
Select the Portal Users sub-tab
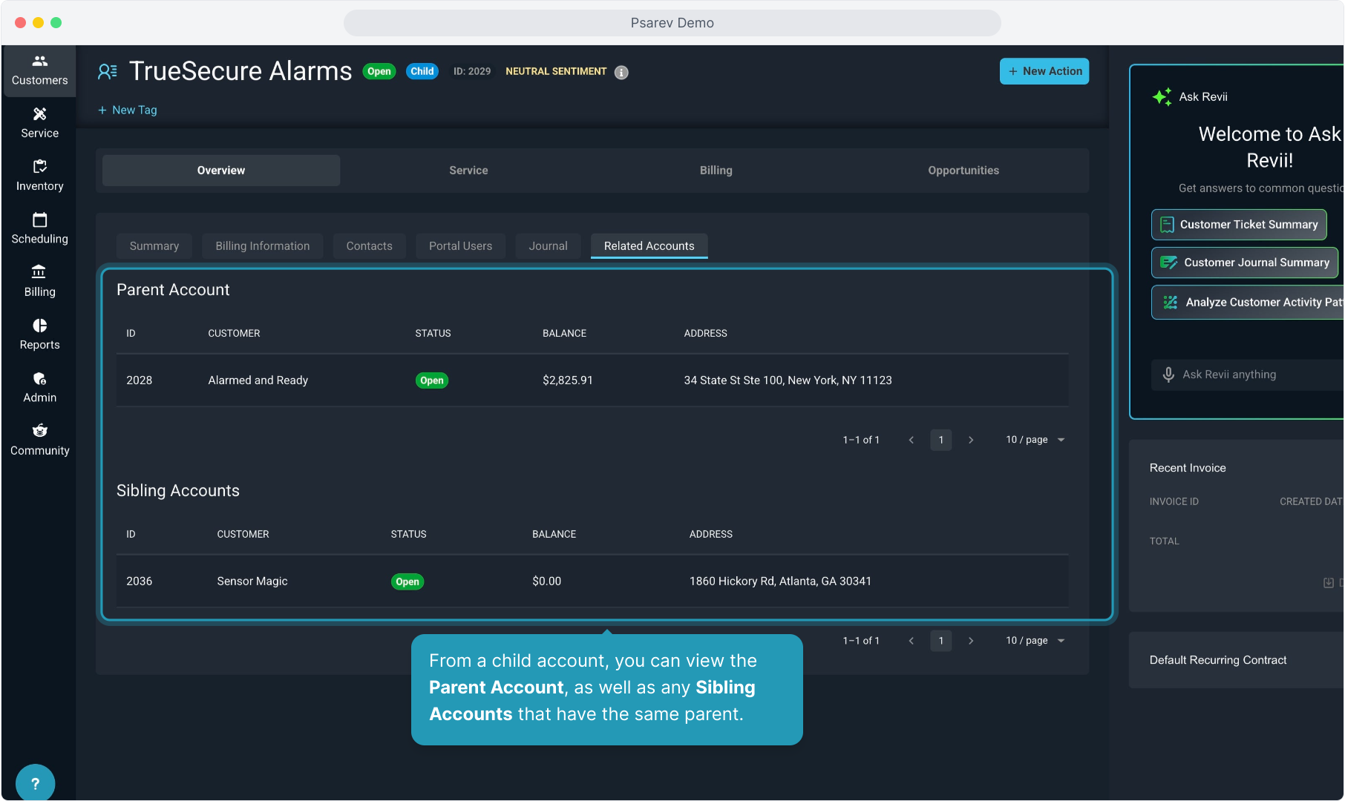coord(460,246)
